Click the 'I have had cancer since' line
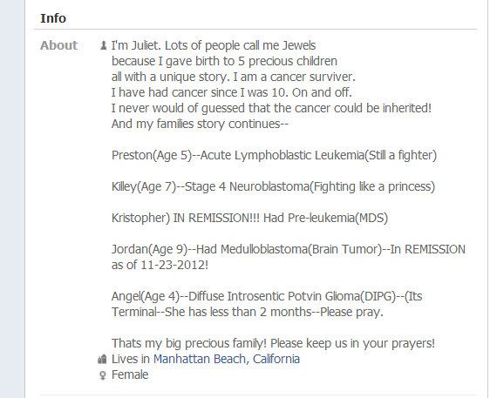The width and height of the screenshot is (490, 398). 232,92
